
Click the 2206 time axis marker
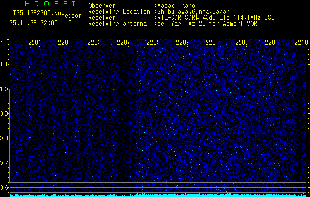tap(182, 42)
